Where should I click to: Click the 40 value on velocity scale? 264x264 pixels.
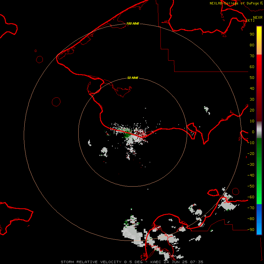[x=252, y=88]
